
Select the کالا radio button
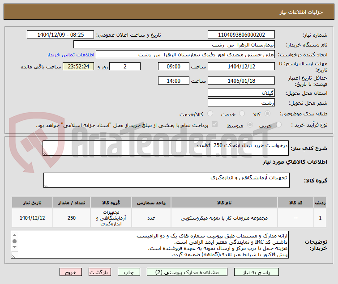coord(267,114)
